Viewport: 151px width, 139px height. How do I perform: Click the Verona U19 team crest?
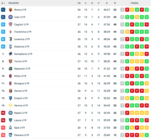tap(11, 106)
